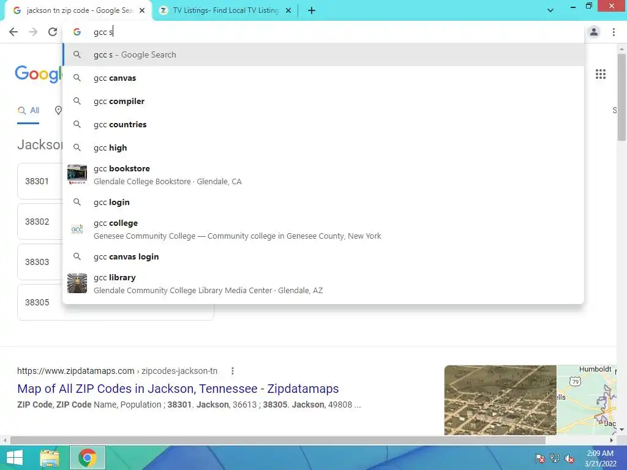Open the three-dot options beside zipdatamaps result
The image size is (627, 470).
[232, 371]
